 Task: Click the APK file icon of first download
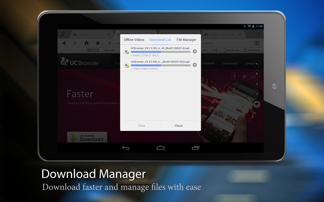coord(126,52)
